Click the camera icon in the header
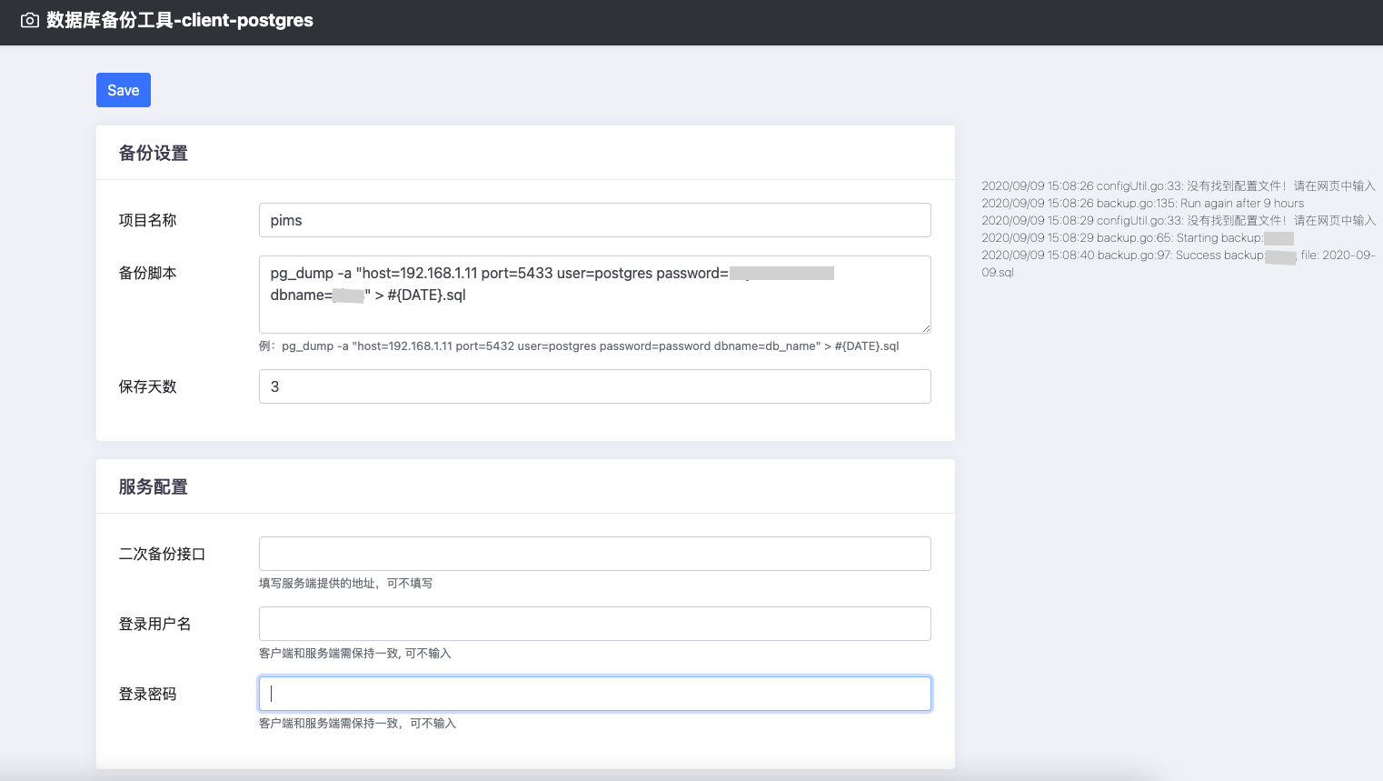Viewport: 1383px width, 781px height. coord(30,21)
